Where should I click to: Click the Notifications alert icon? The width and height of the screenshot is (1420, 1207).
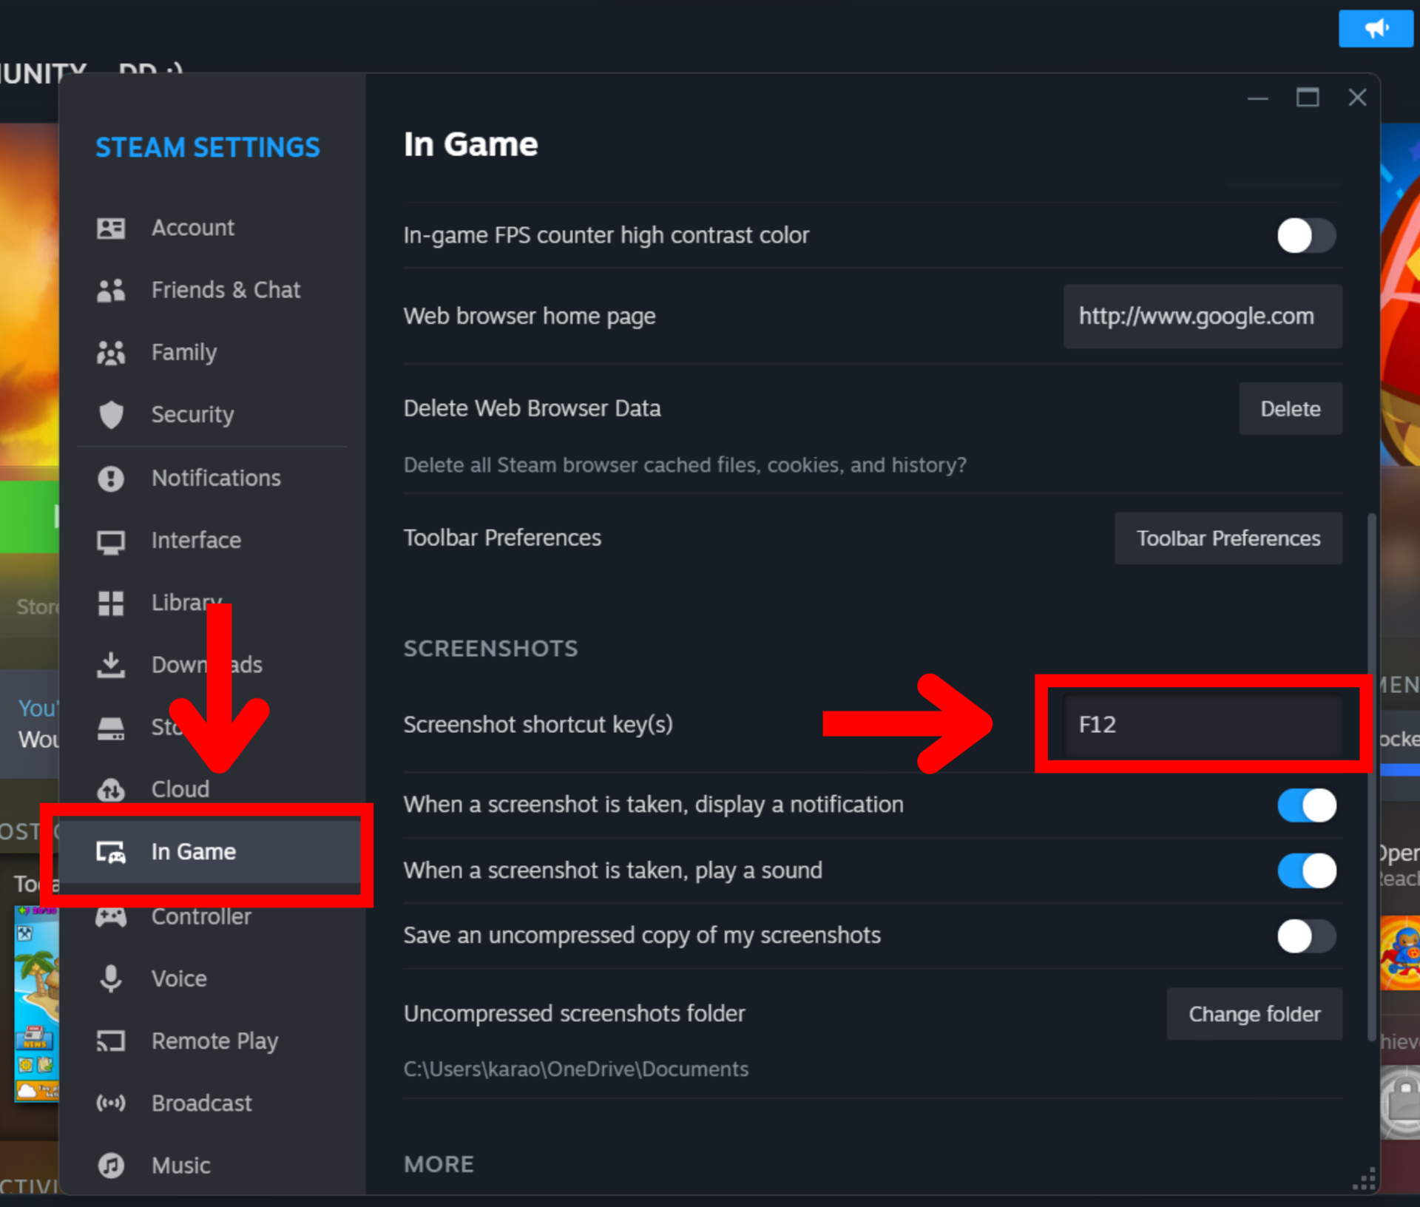pyautogui.click(x=111, y=479)
